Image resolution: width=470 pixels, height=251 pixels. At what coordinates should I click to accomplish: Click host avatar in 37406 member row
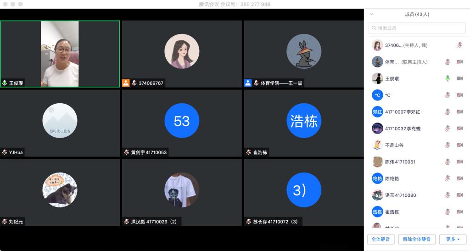377,45
